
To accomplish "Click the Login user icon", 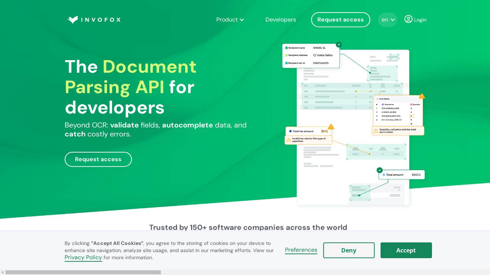I will click(x=408, y=19).
